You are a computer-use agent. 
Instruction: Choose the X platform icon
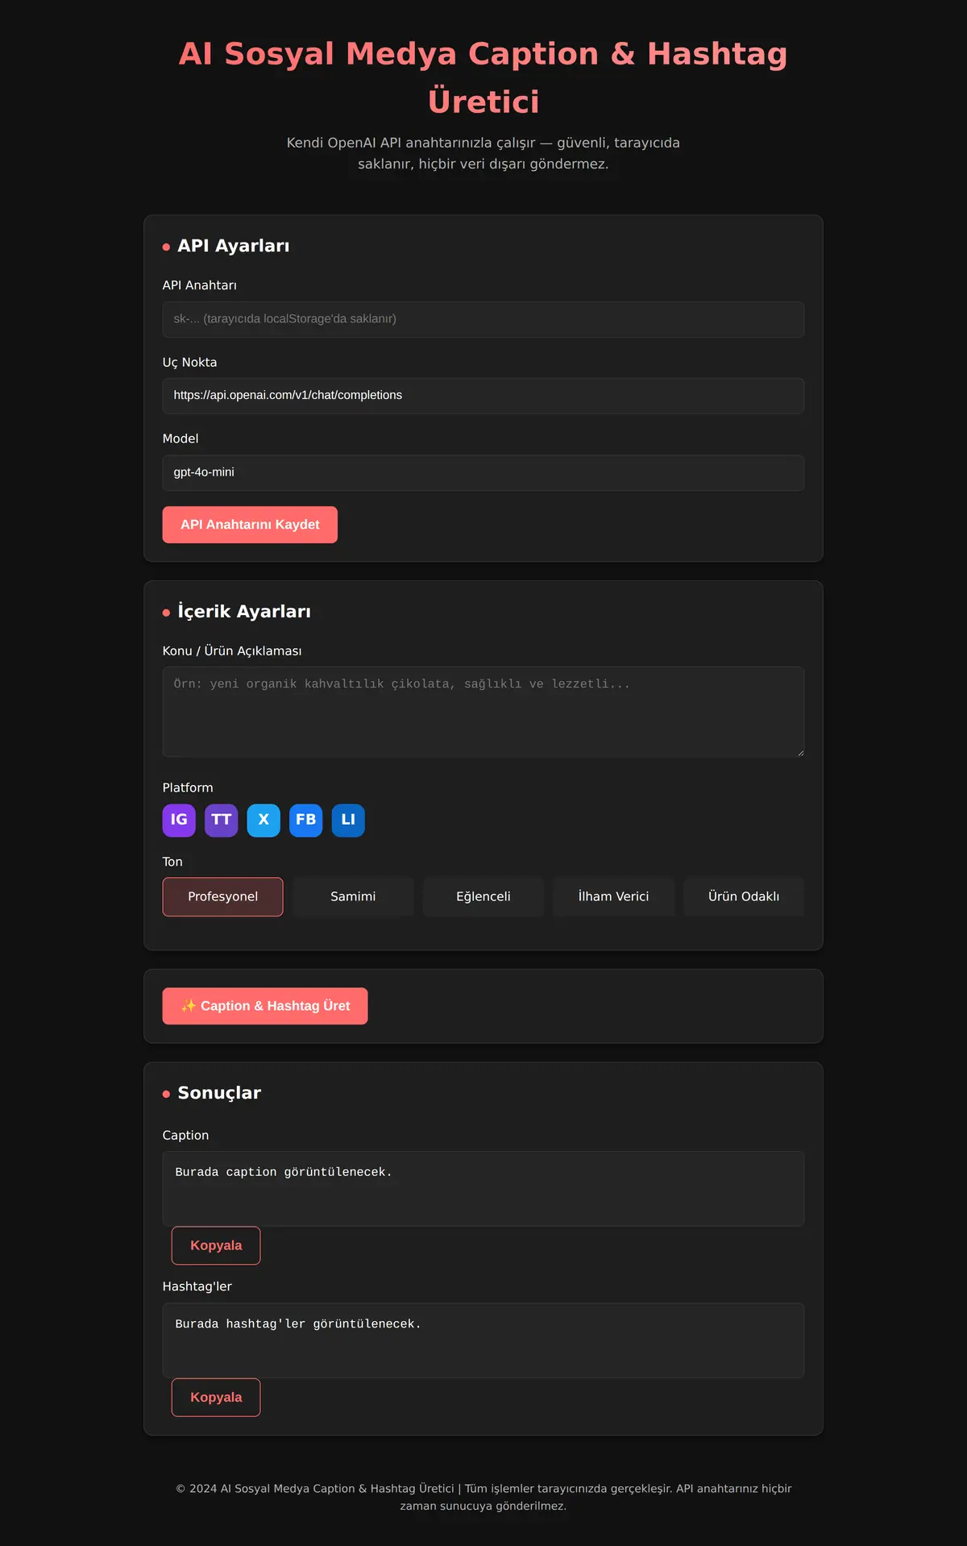point(264,821)
